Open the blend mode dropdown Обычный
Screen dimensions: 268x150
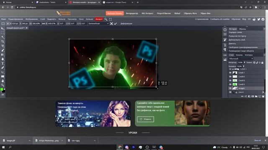[241, 59]
